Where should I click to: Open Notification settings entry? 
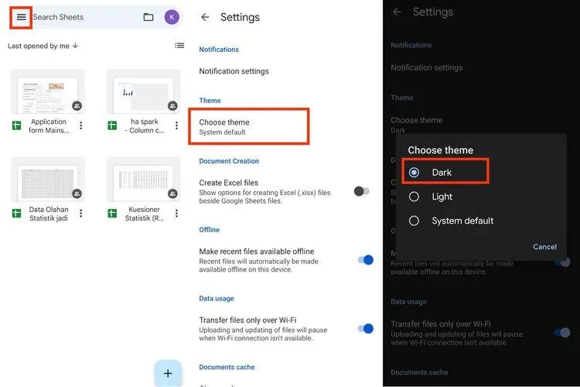(234, 71)
